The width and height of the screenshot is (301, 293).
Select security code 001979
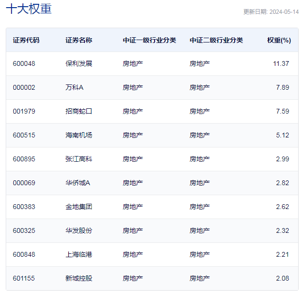[24, 111]
